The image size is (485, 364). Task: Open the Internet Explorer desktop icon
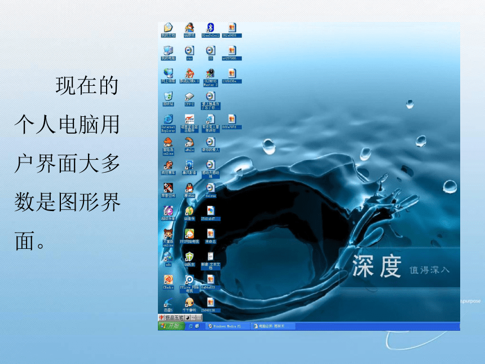pyautogui.click(x=168, y=123)
